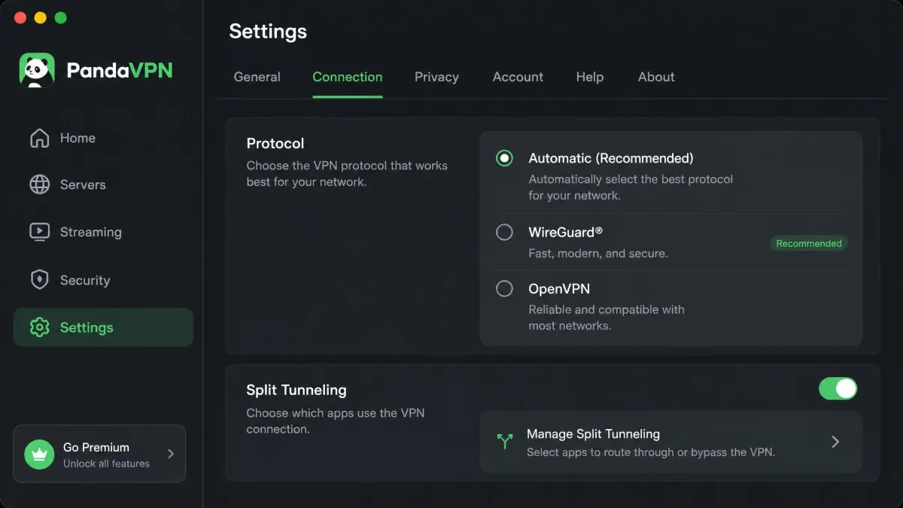903x508 pixels.
Task: Expand the Go Premium chevron arrow
Action: click(x=171, y=454)
